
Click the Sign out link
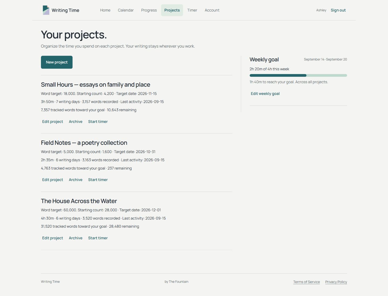pyautogui.click(x=338, y=10)
